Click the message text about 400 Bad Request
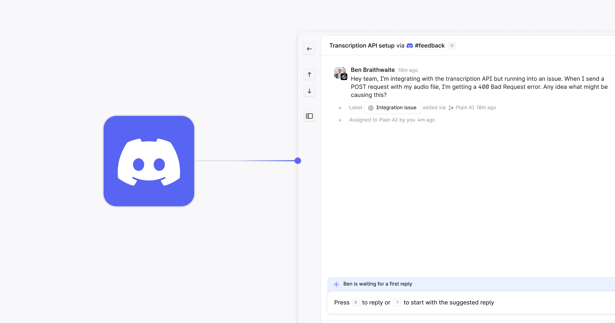Viewport: 615px width, 323px height. coord(479,87)
